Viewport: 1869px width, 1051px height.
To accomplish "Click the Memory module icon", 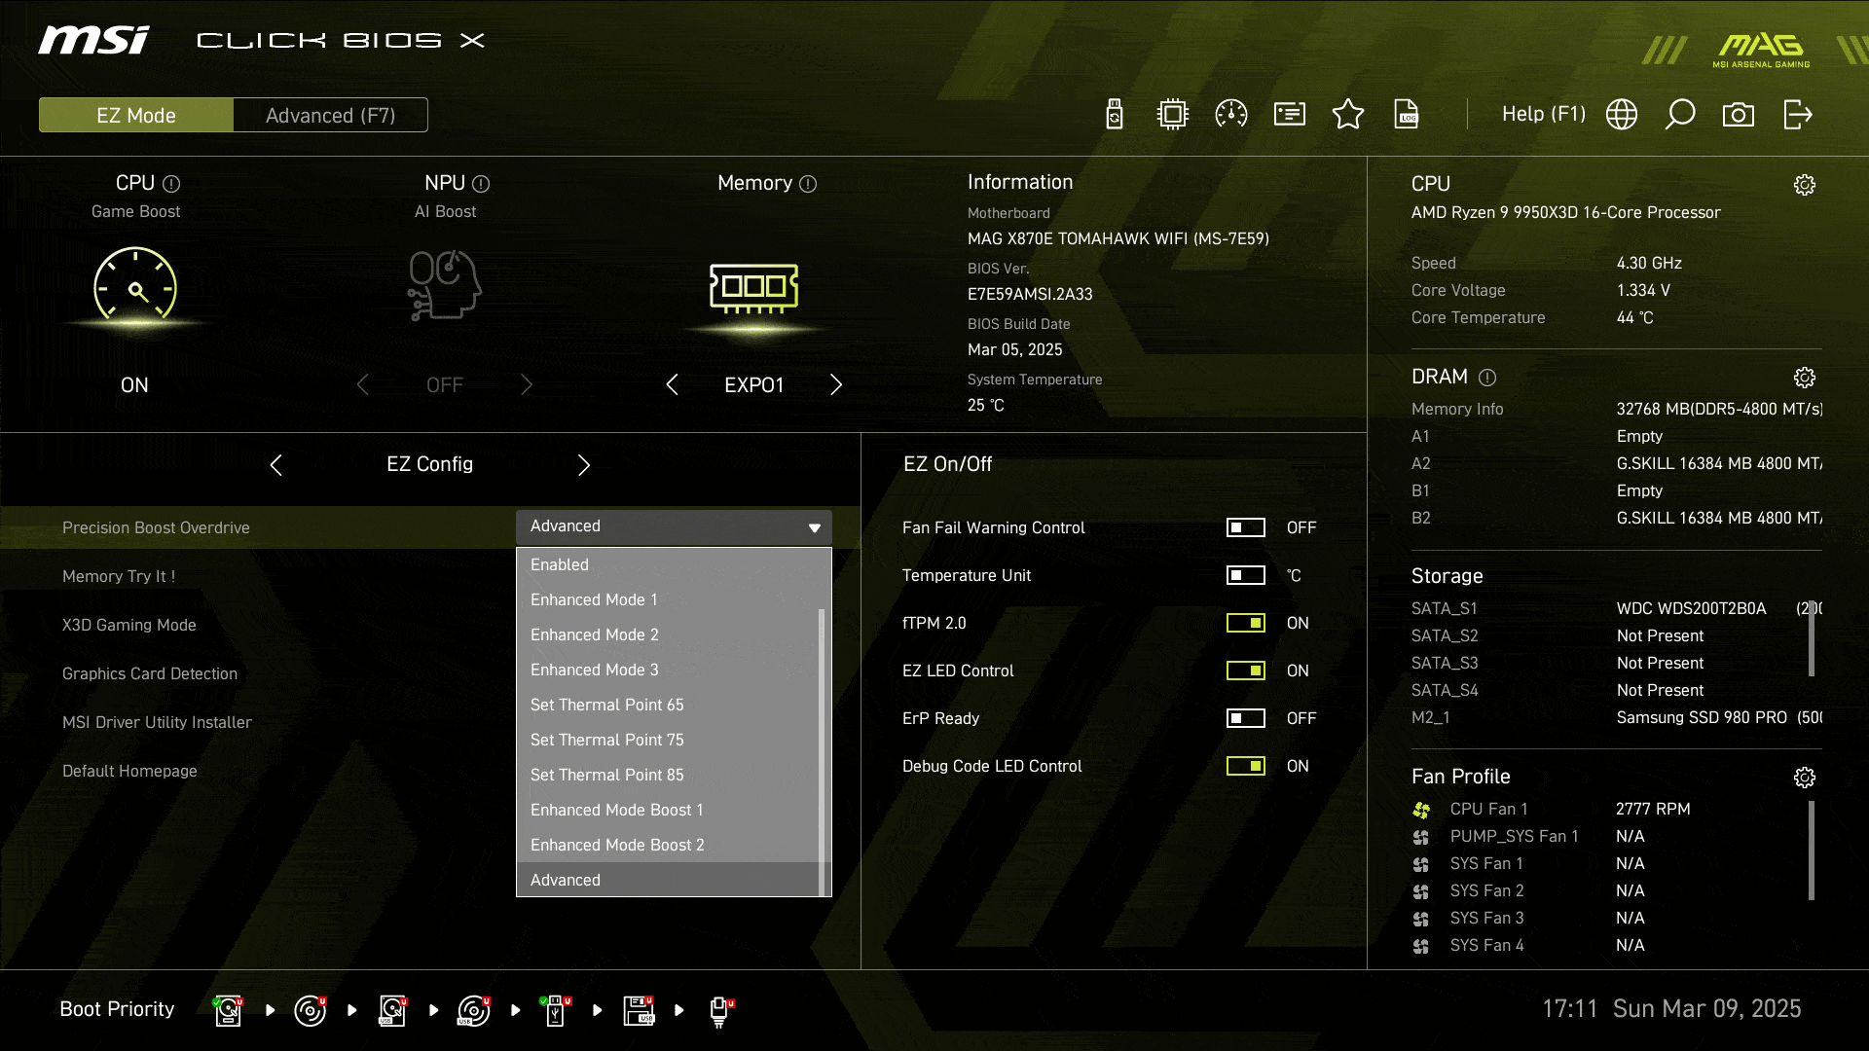I will pos(754,288).
